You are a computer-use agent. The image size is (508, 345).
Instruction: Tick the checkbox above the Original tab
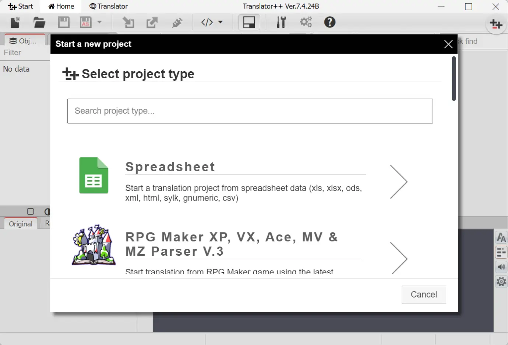[x=31, y=211]
